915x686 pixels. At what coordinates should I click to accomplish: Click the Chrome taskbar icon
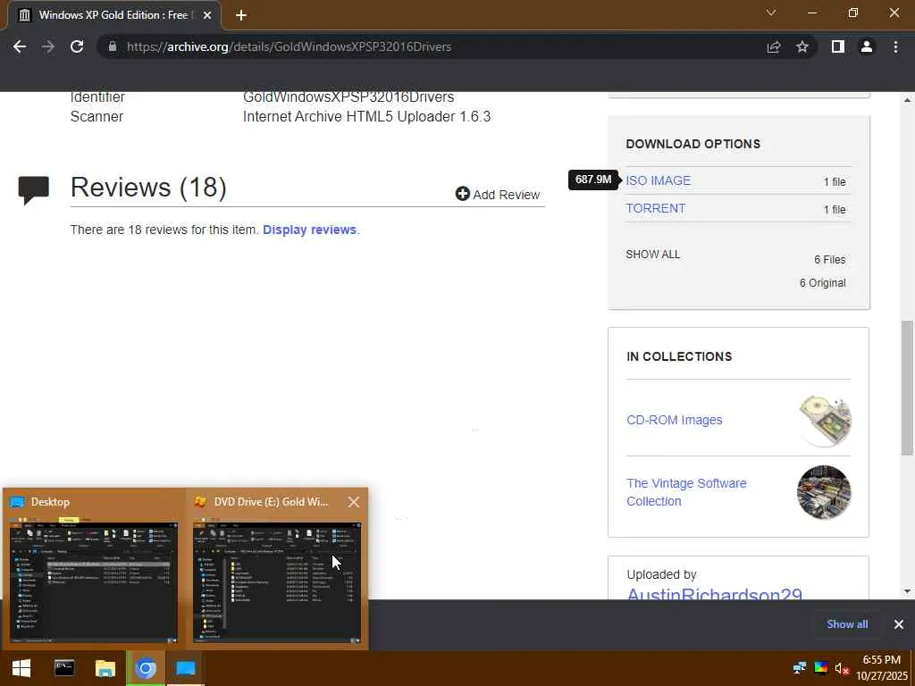pos(146,668)
